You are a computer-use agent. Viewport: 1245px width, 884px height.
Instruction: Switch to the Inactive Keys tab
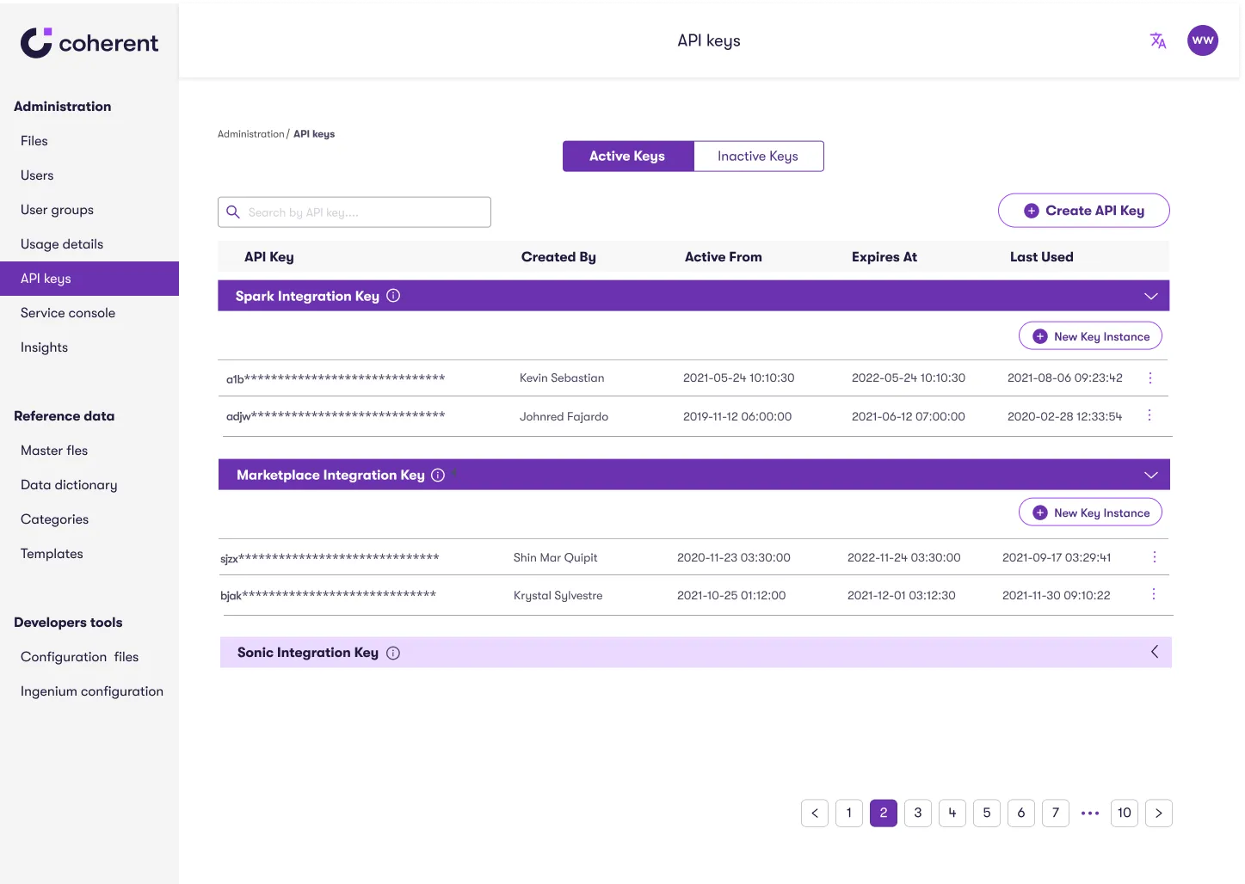[758, 157]
